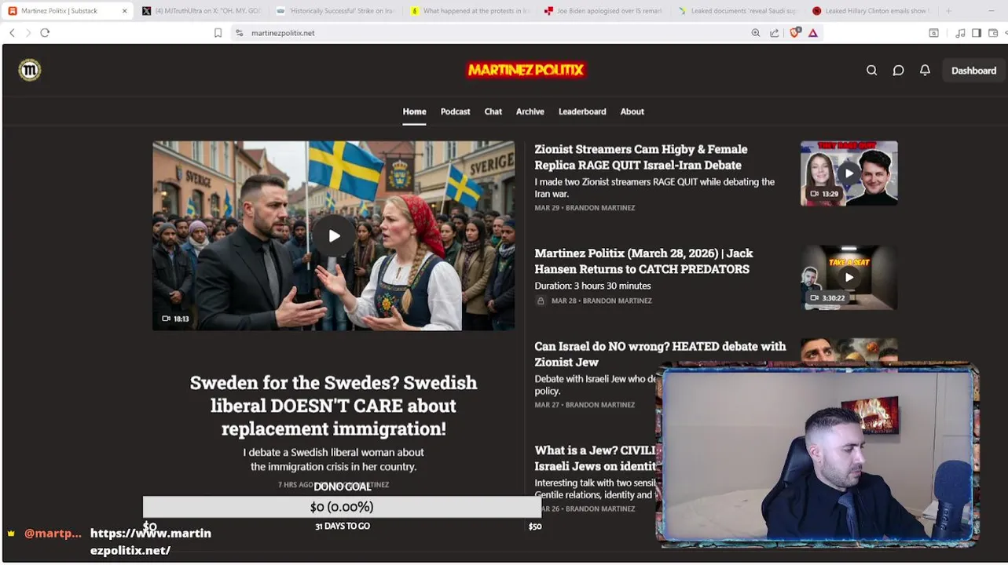The height and width of the screenshot is (565, 1008).
Task: Switch to Leaked documents Saudi tab
Action: 737,11
